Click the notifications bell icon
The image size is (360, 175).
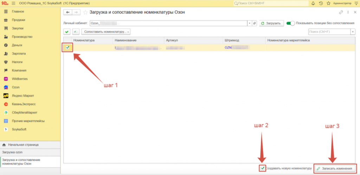313,3
